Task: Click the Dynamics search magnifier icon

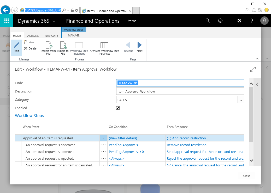Action: coord(208,21)
